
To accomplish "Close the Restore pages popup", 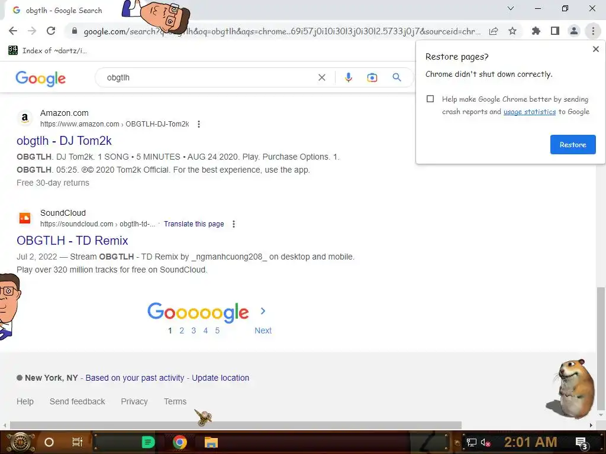I will (x=595, y=49).
